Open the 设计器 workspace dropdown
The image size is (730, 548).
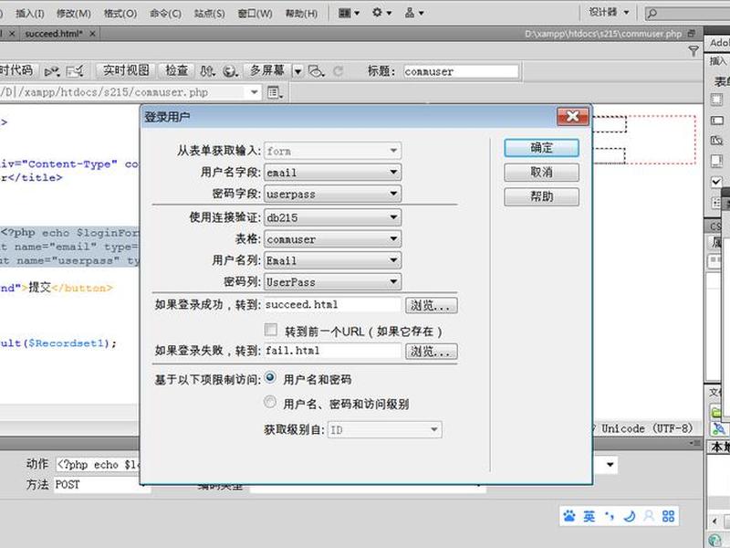click(609, 13)
